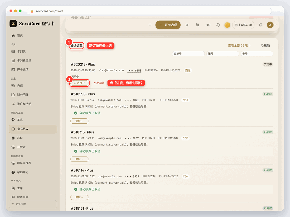This screenshot has height=217, width=290.
Task: Click the 工单 document icon
Action: pyautogui.click(x=13, y=188)
